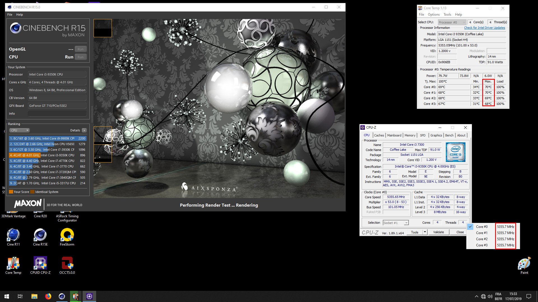Run the OpenGL benchmark

coord(80,49)
